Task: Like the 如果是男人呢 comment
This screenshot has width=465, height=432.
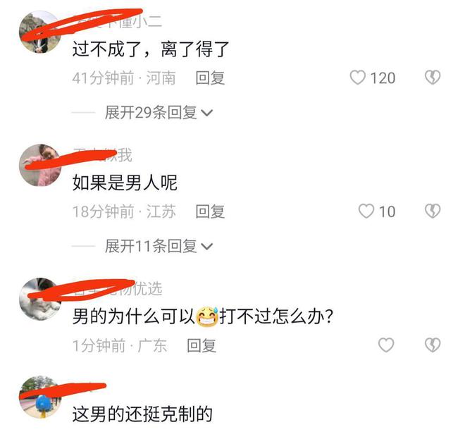Action: tap(366, 211)
